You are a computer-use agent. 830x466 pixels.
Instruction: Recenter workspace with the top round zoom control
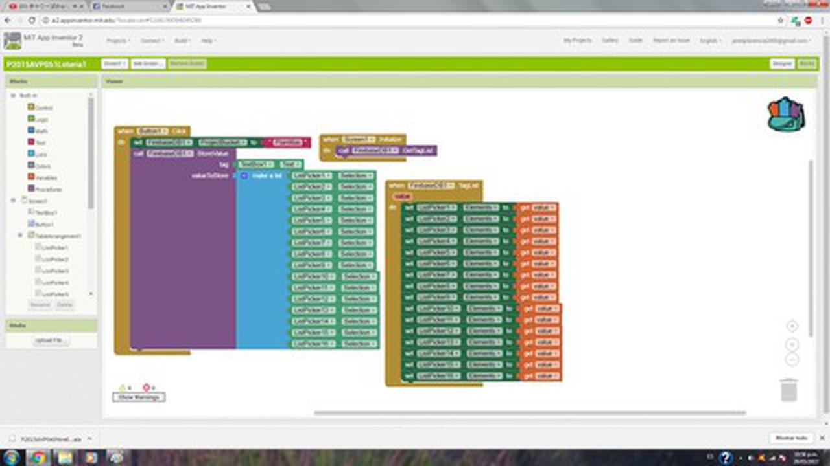[x=792, y=326]
